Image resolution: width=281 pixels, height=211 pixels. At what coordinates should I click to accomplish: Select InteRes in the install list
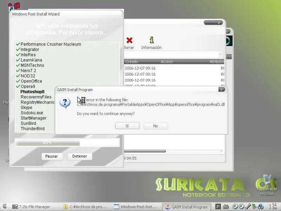pyautogui.click(x=28, y=55)
